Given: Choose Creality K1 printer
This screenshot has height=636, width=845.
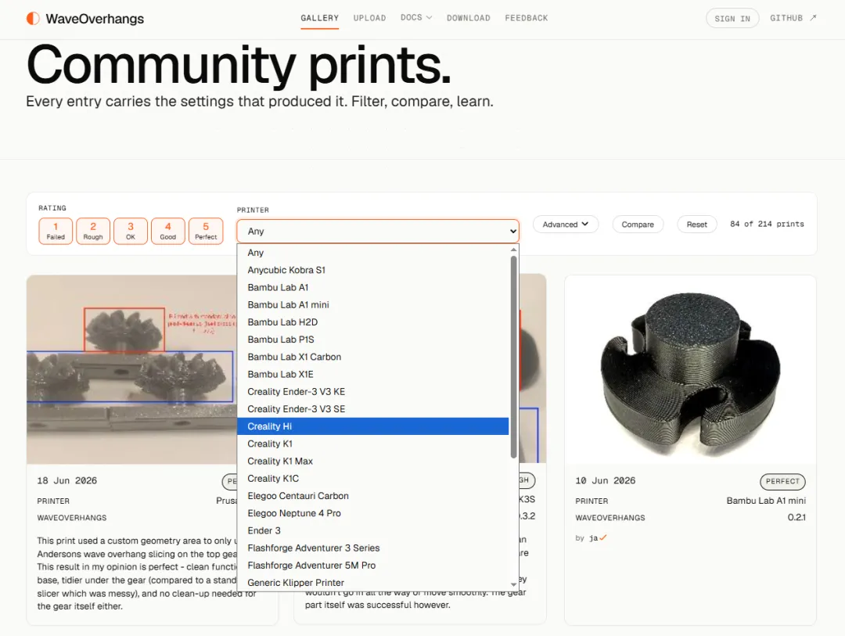Looking at the screenshot, I should click(x=373, y=444).
